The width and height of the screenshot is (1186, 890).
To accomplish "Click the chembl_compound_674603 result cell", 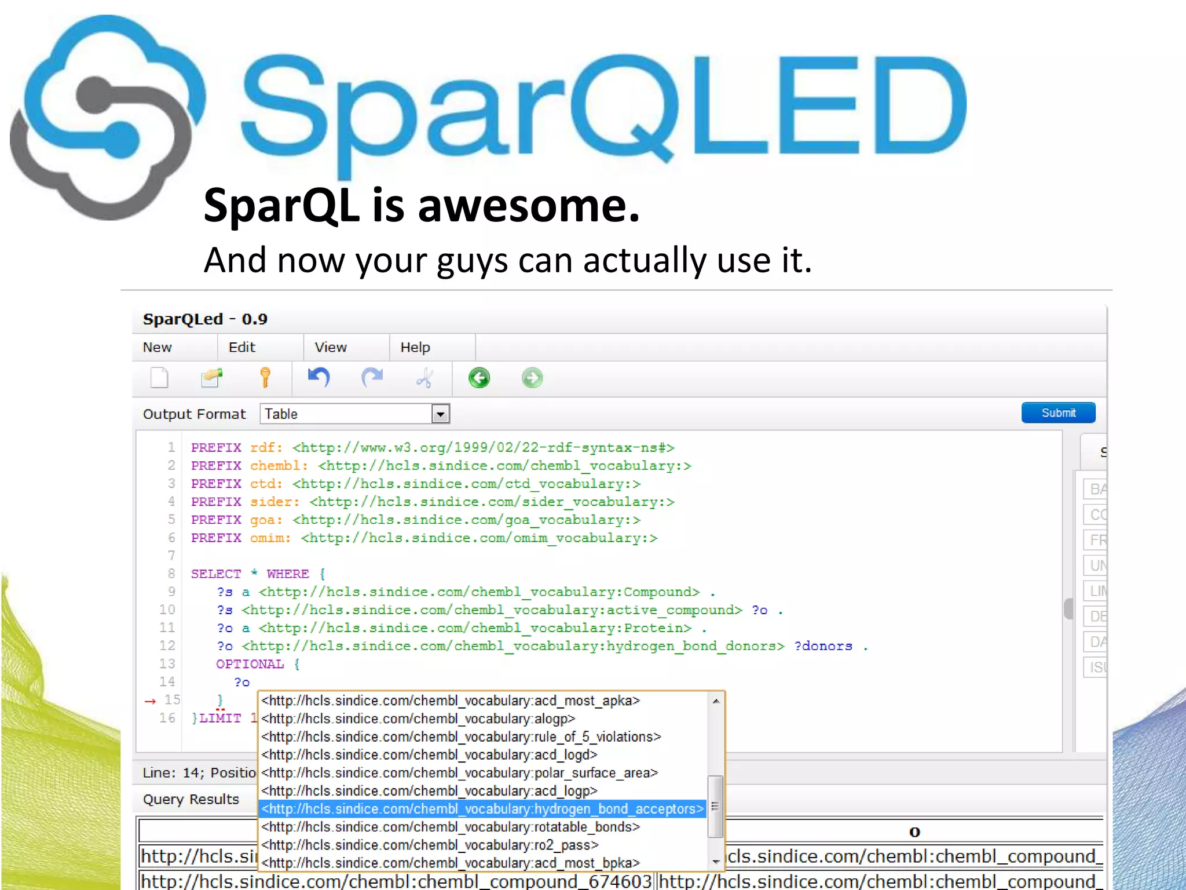I will pyautogui.click(x=397, y=881).
